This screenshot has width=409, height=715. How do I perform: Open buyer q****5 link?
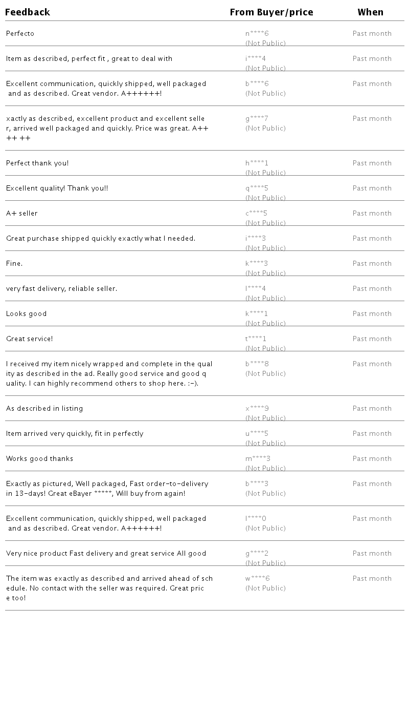(257, 188)
